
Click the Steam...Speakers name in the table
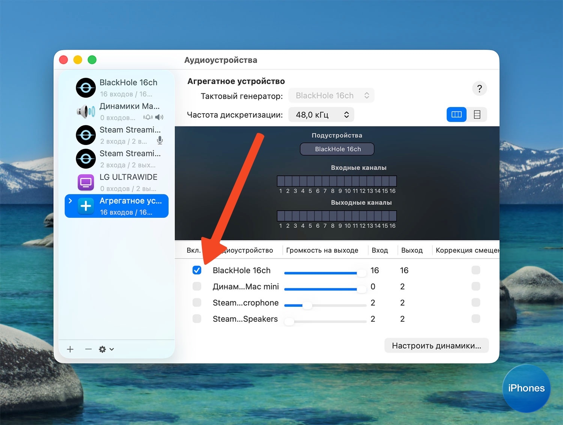click(245, 319)
